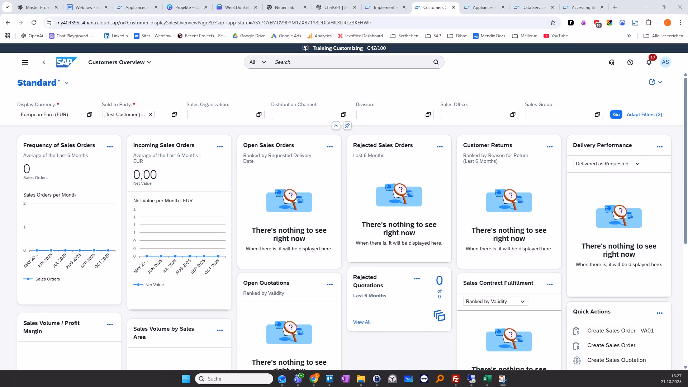Toggle pin on the filter header
Screen dimensions: 688x387
click(347, 126)
